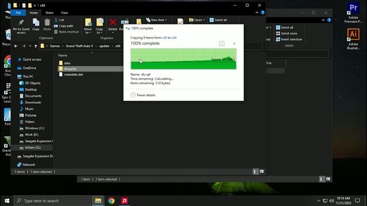Open Downloads in the sidebar

[x=33, y=102]
